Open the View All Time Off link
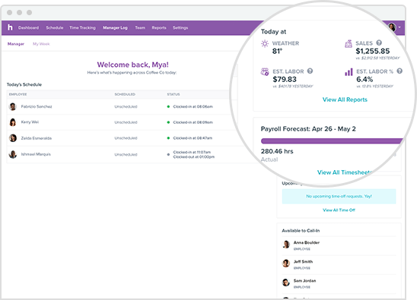The height and width of the screenshot is (300, 417). tap(339, 210)
